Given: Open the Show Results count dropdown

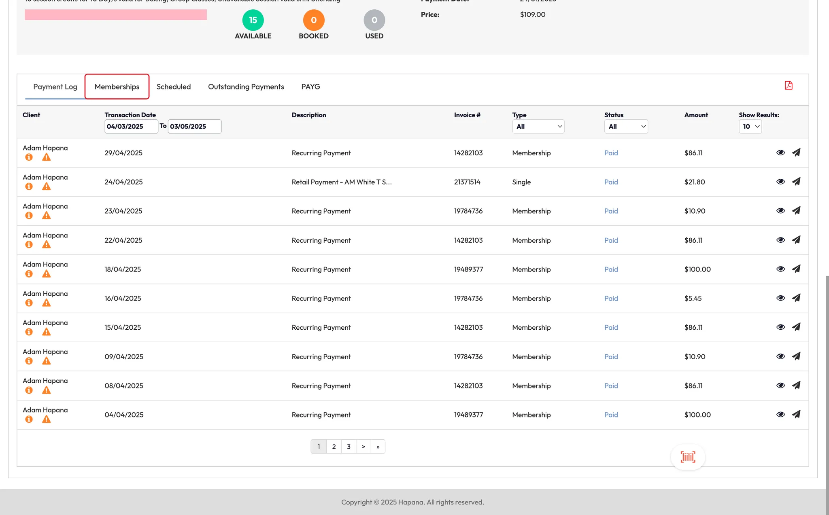Looking at the screenshot, I should [x=750, y=126].
